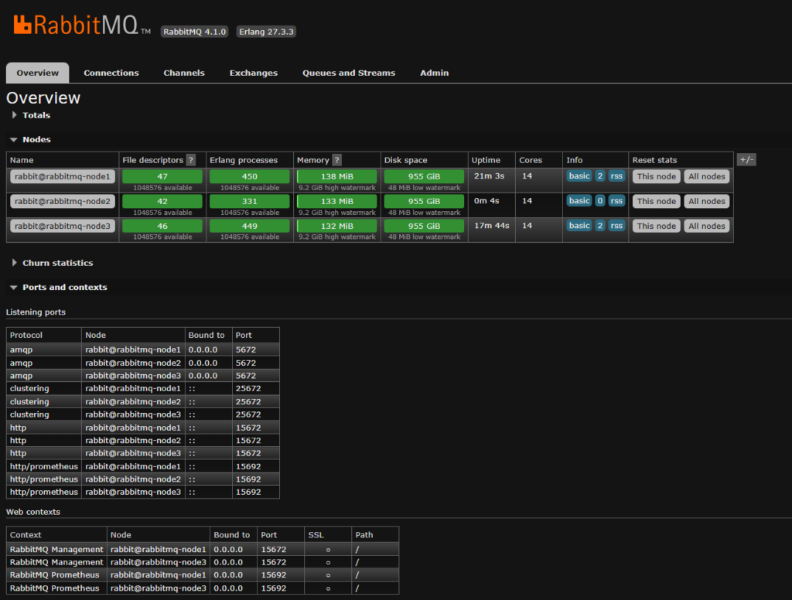
Task: Click RabbitMQ Management context for node3
Action: click(x=56, y=562)
